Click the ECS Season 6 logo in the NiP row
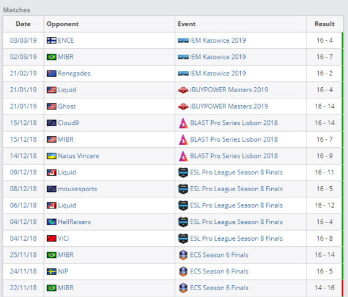Screen dimensions: 348x297 click(x=183, y=271)
